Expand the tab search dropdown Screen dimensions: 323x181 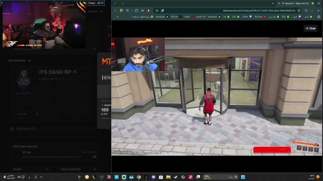(319, 3)
